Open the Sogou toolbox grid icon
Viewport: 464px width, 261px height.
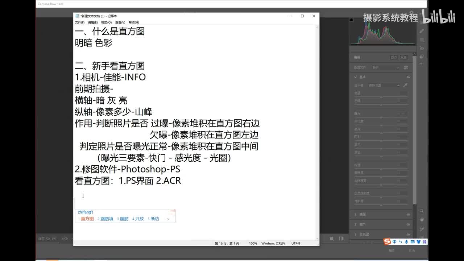point(424,242)
